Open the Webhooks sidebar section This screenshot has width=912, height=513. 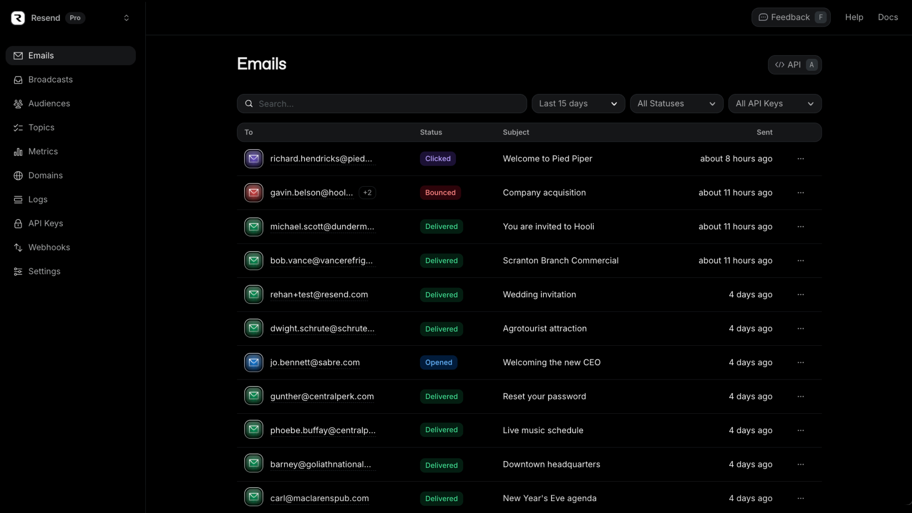coord(49,247)
